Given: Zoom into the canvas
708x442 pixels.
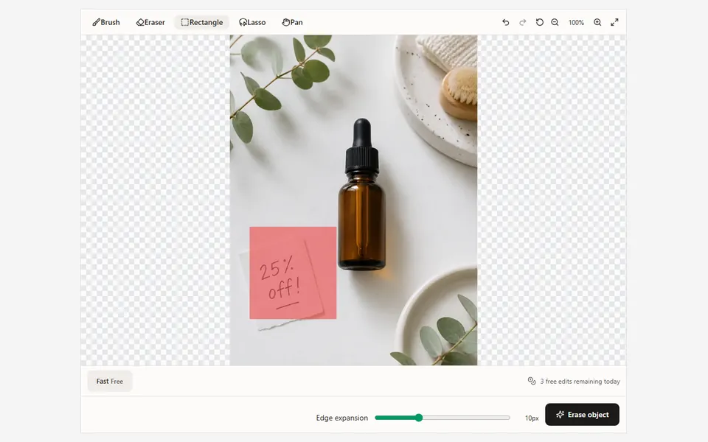Looking at the screenshot, I should 597,22.
